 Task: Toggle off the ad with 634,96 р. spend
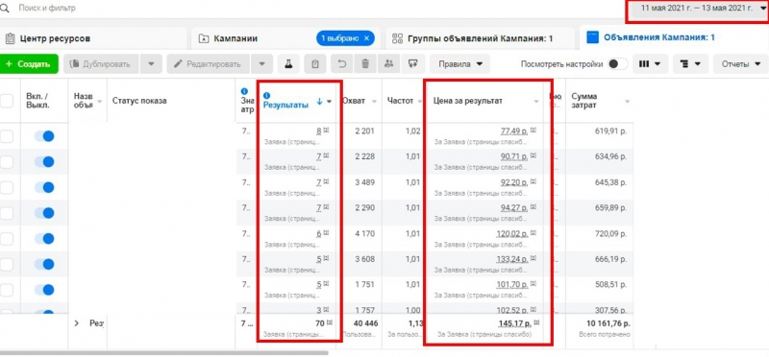pos(44,161)
